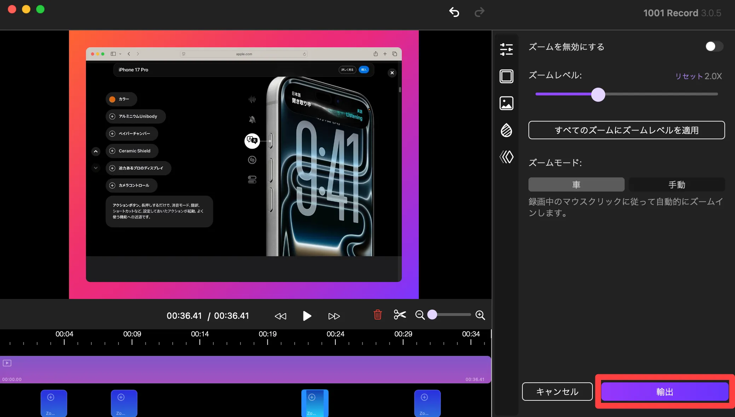Open the background image panel icon

tap(506, 103)
